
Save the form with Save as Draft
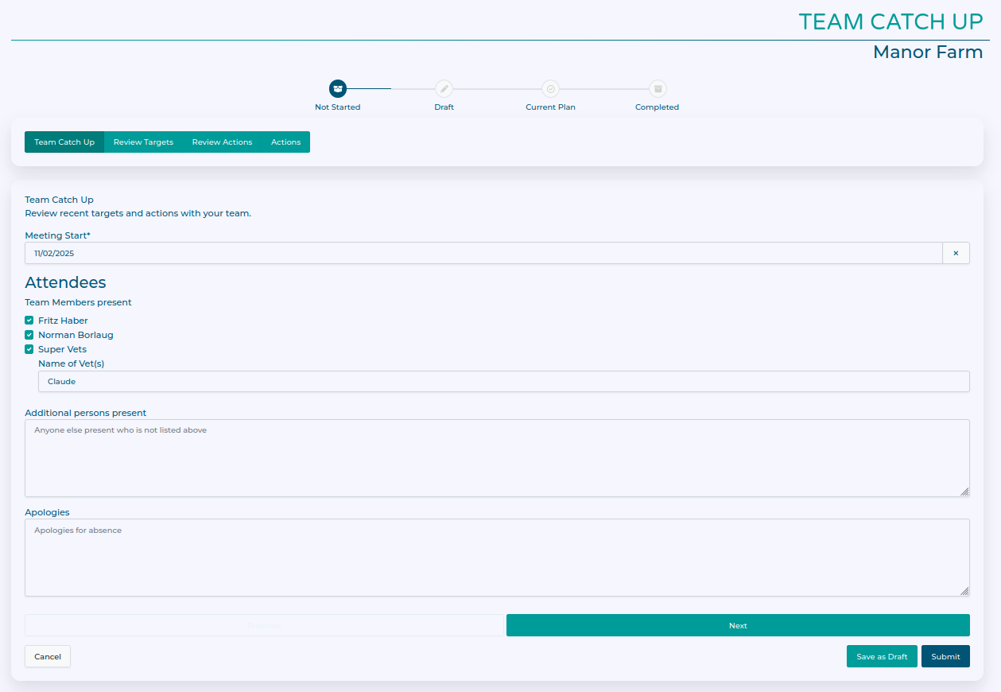(882, 656)
